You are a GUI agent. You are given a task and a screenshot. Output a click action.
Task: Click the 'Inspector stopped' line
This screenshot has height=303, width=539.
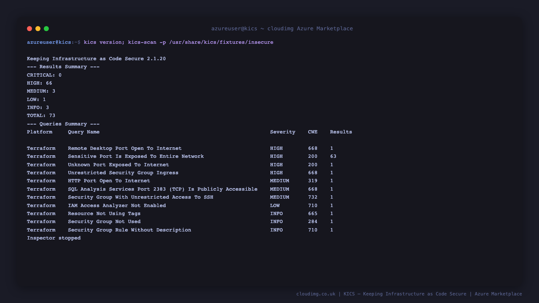pyautogui.click(x=53, y=238)
